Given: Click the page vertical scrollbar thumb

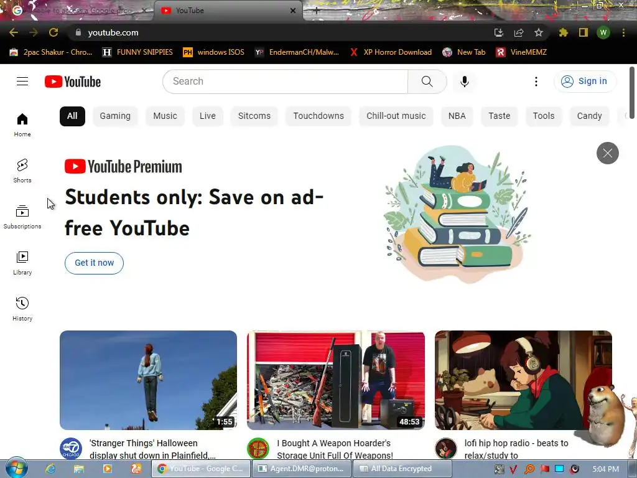Looking at the screenshot, I should (x=632, y=93).
